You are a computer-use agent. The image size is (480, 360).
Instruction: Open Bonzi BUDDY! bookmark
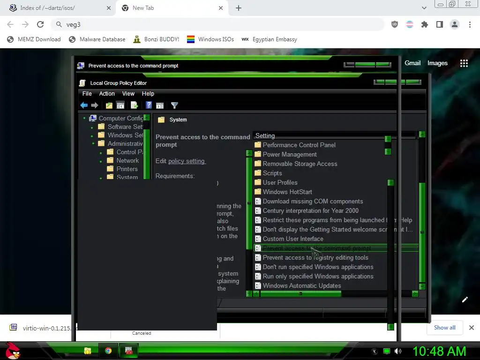(x=157, y=39)
